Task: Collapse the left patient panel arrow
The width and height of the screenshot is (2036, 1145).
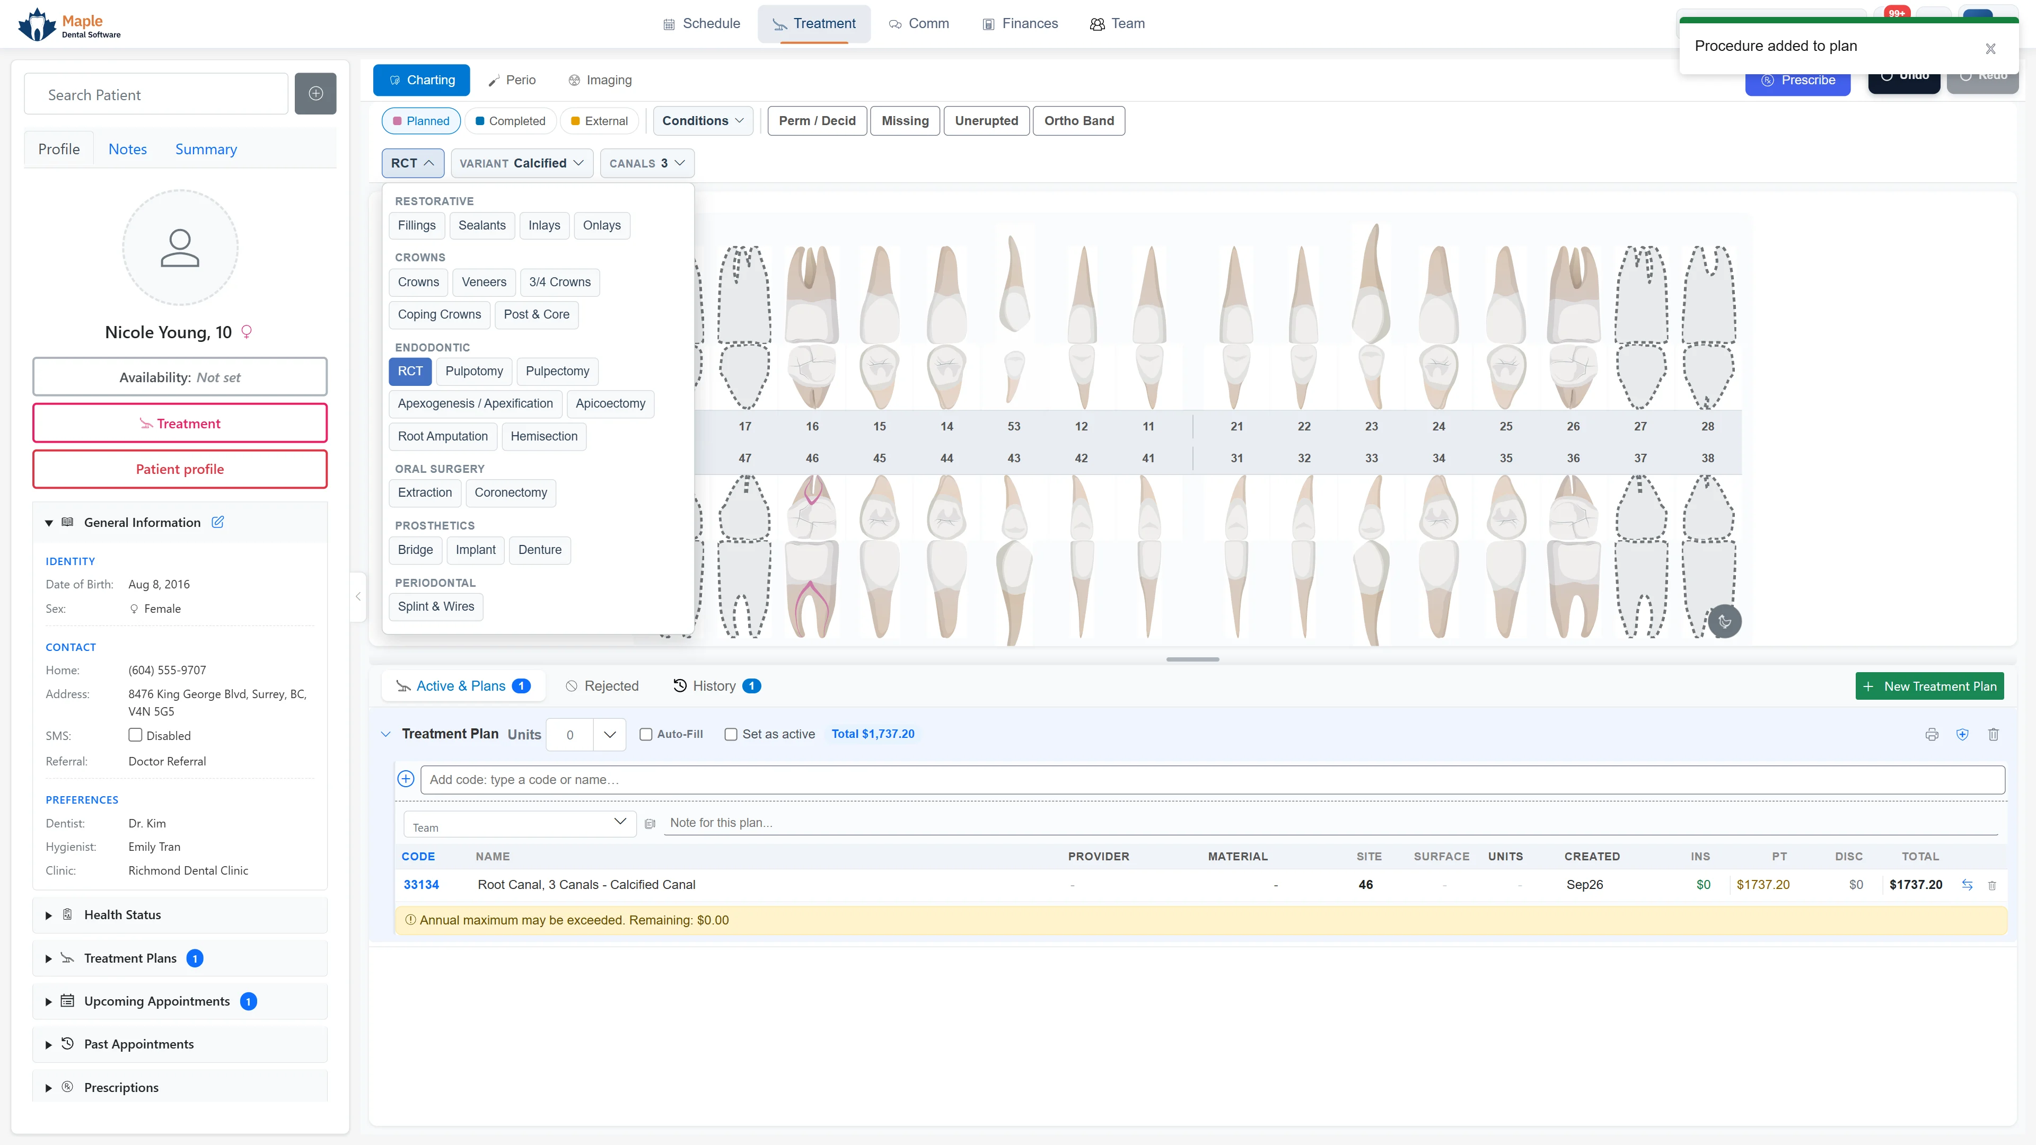Action: [x=358, y=596]
